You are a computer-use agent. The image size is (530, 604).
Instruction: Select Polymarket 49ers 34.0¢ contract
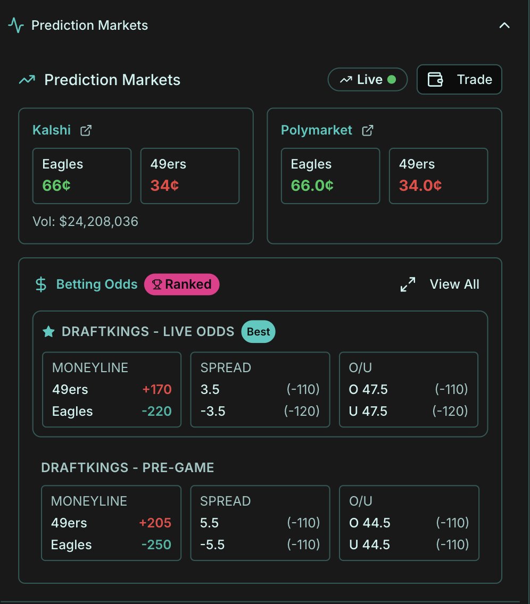pos(438,176)
